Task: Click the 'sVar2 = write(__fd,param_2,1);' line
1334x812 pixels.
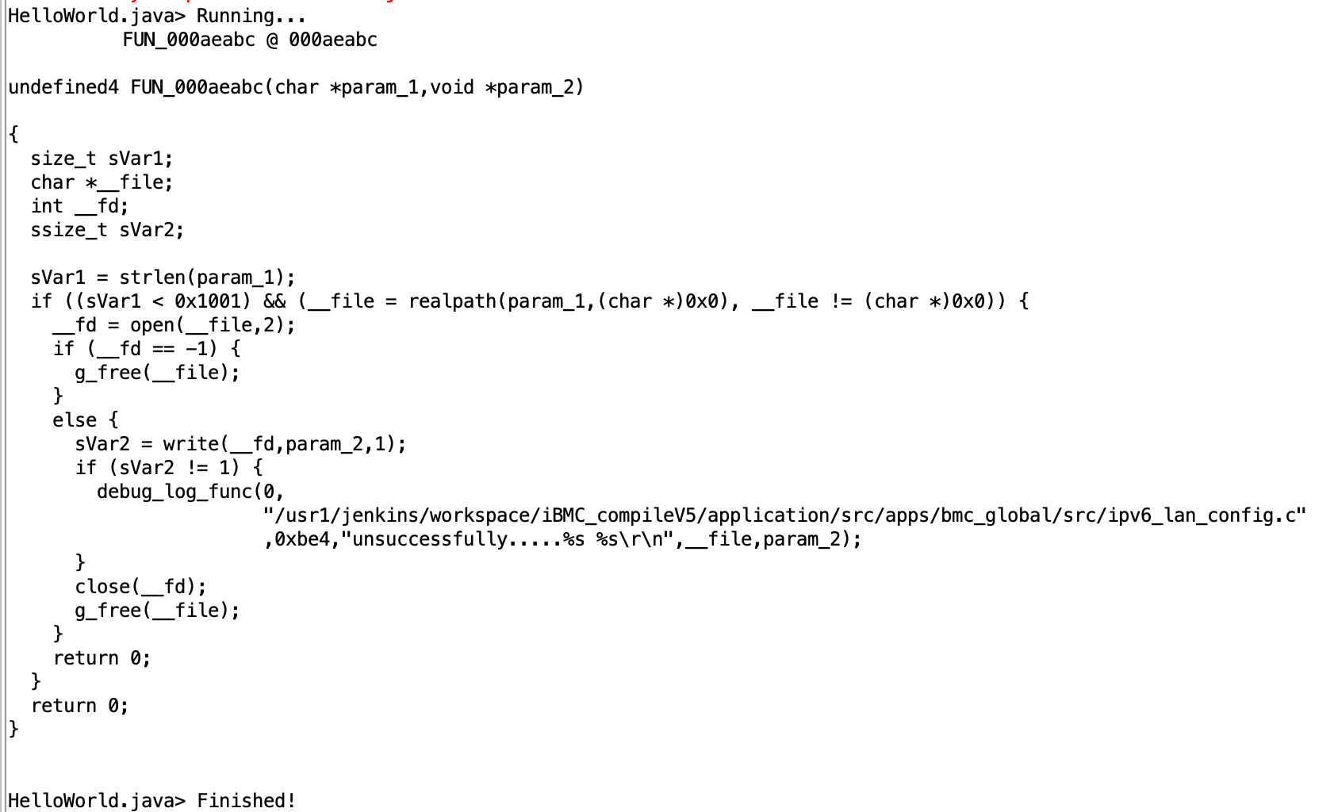Action: (240, 444)
